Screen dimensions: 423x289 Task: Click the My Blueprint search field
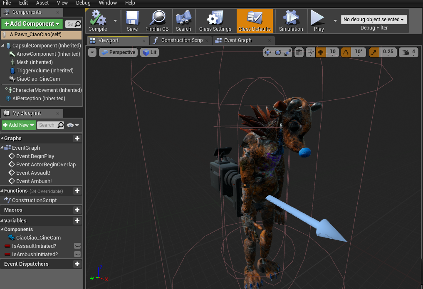[x=47, y=125]
